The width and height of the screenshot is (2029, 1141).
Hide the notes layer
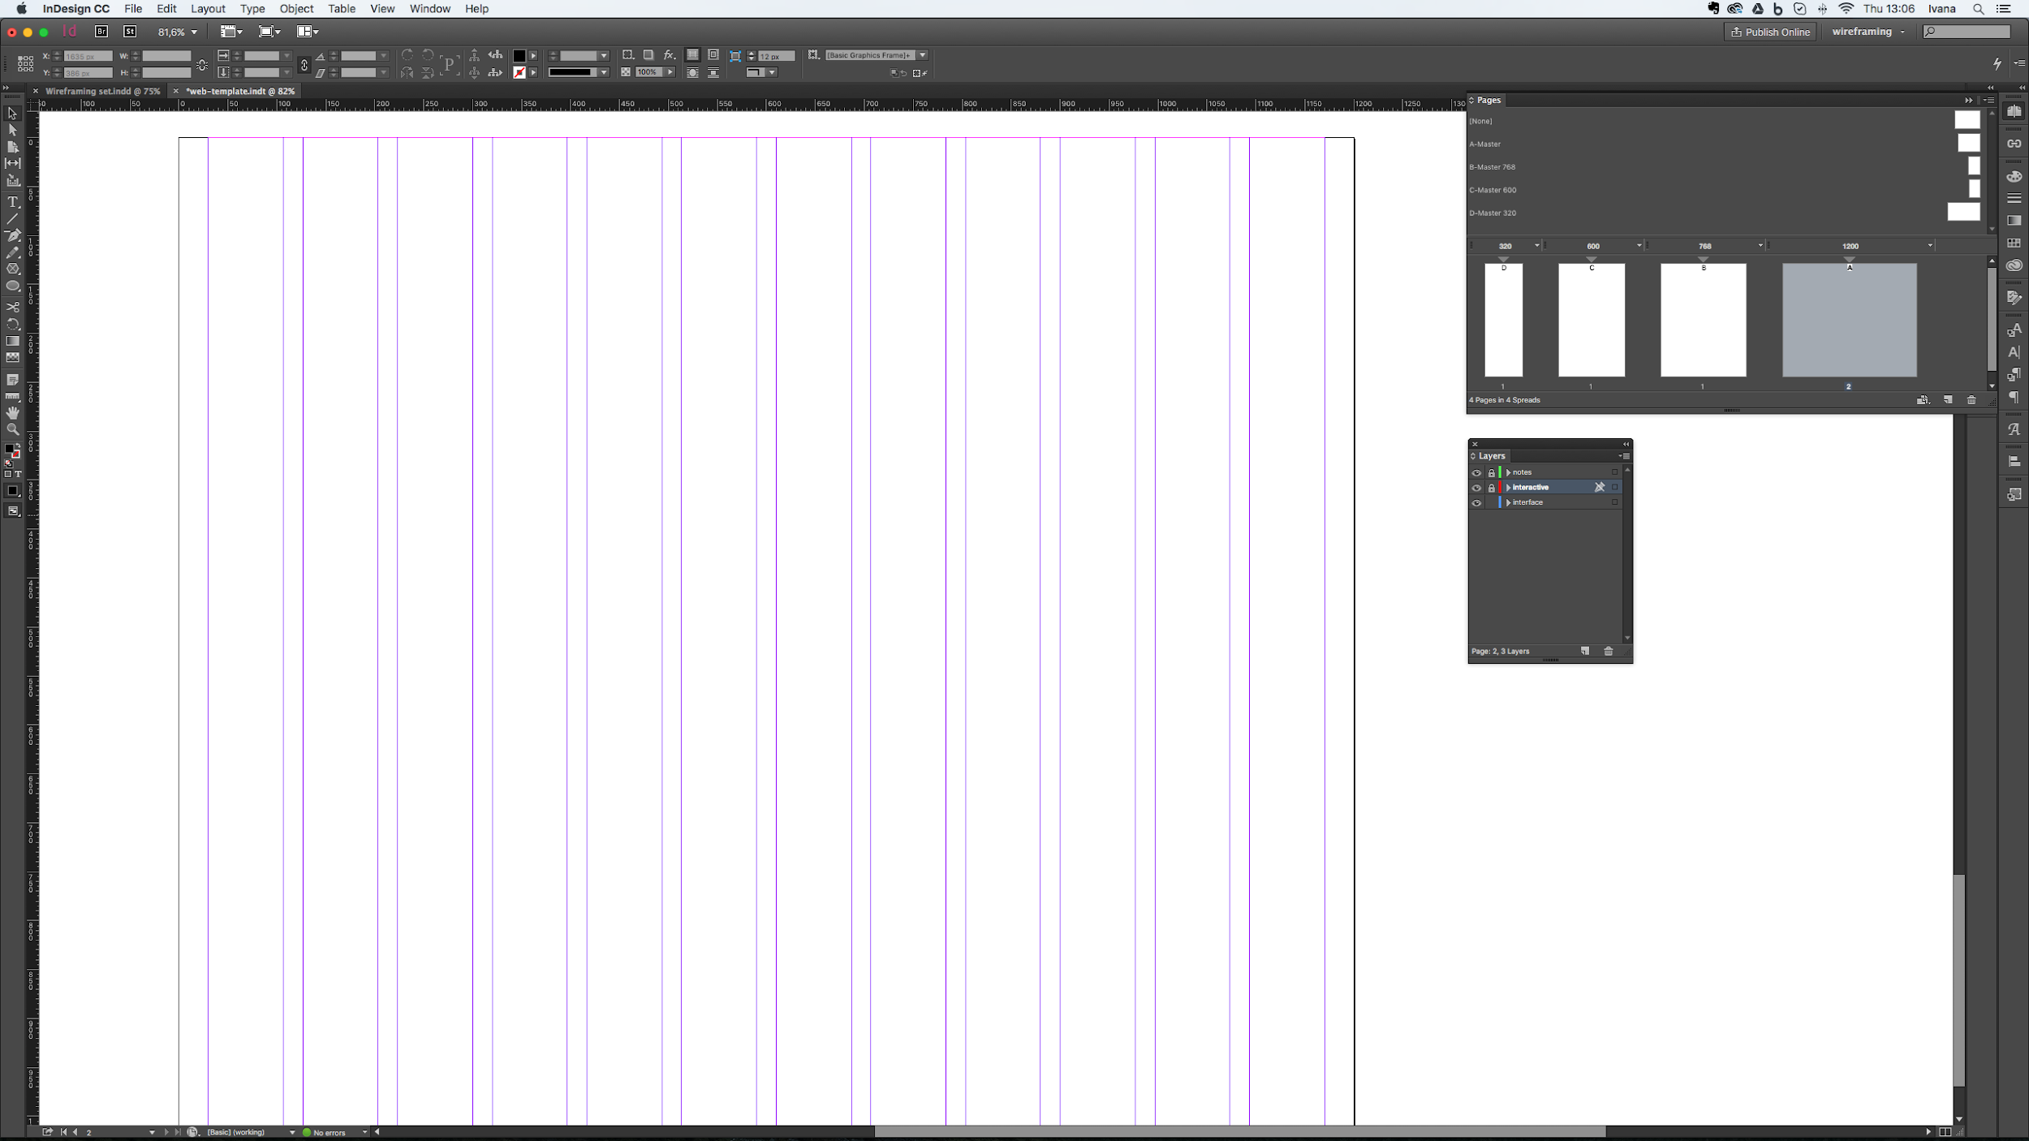(1477, 471)
